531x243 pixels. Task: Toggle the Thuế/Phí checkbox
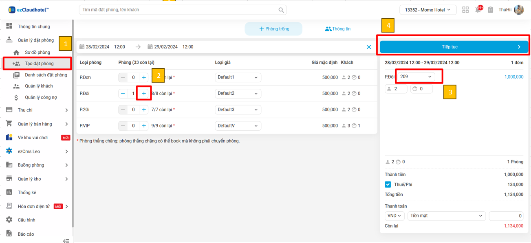388,184
